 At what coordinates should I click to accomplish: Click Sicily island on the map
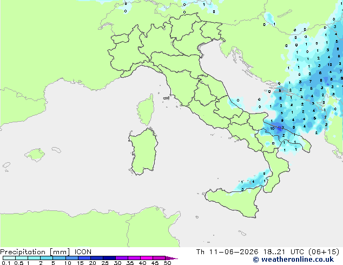[233, 202]
